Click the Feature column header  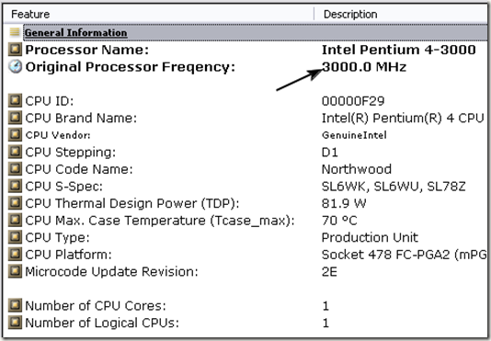(158, 15)
